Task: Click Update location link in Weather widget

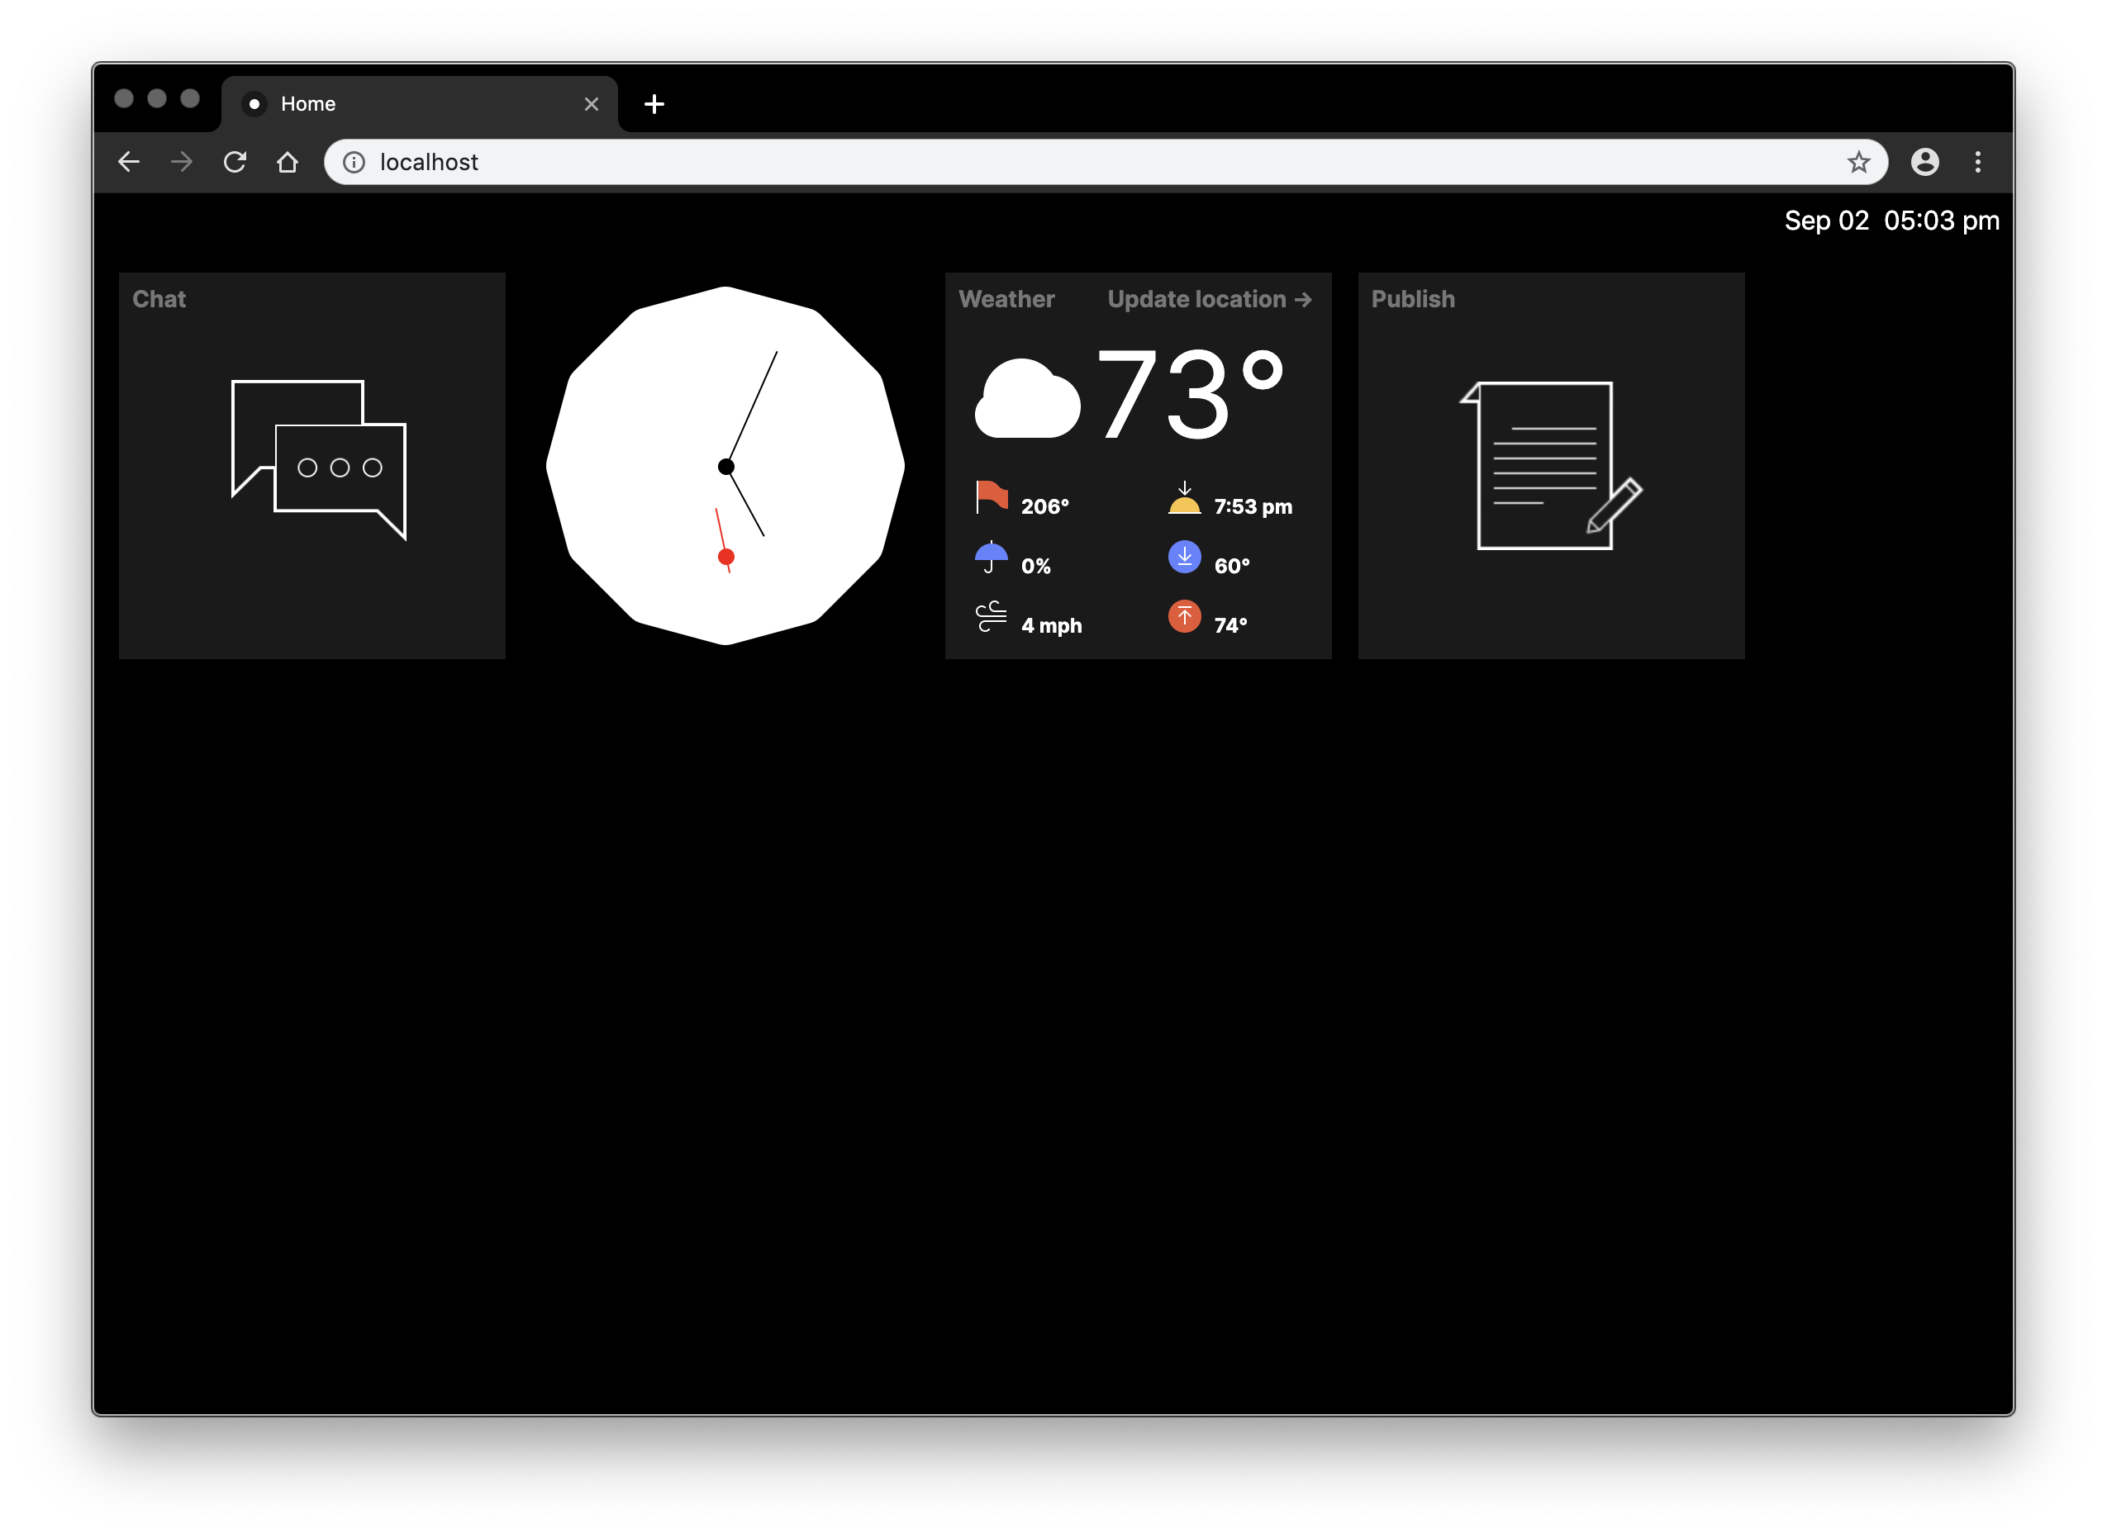Action: click(1207, 299)
